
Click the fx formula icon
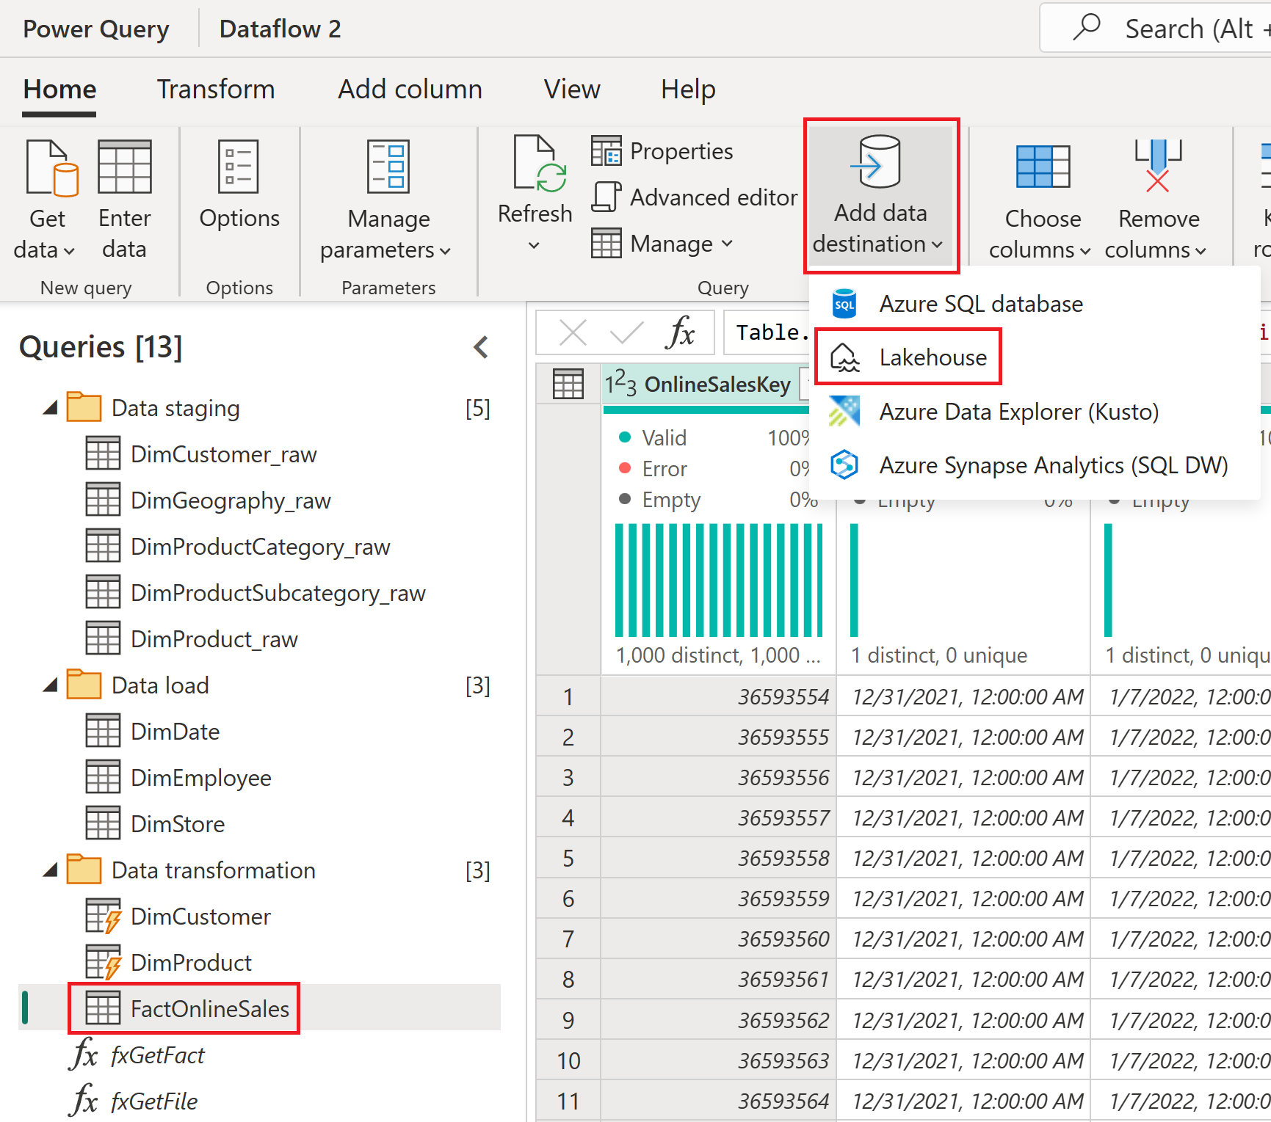coord(680,332)
